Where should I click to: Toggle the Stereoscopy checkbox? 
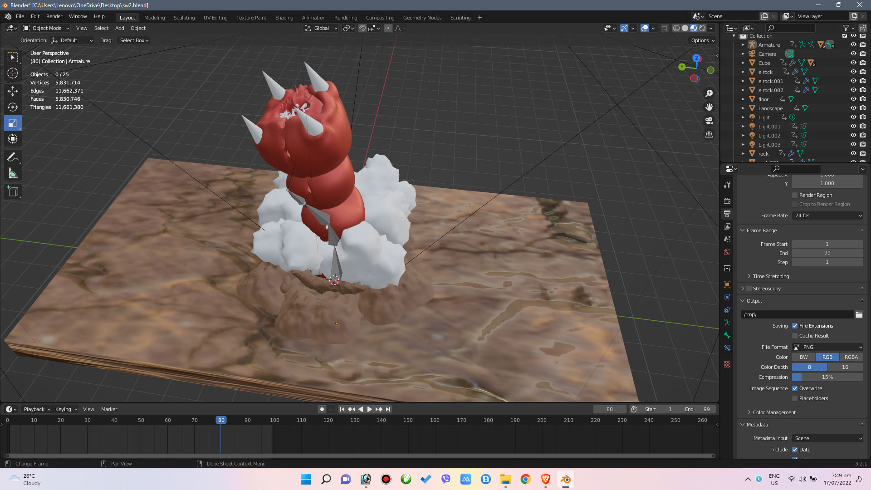749,289
